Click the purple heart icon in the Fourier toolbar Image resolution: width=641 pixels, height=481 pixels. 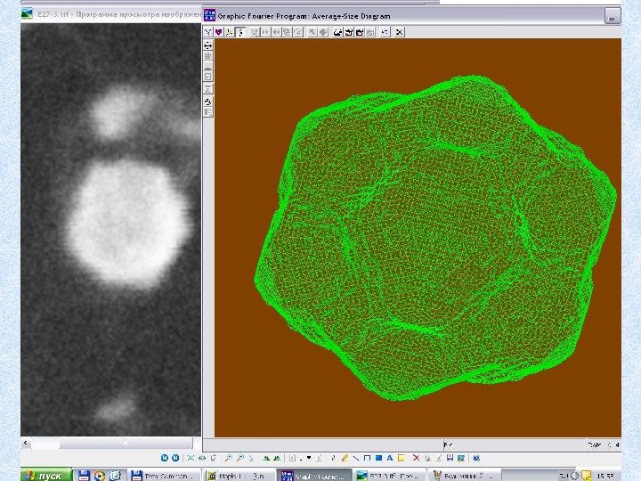[219, 32]
